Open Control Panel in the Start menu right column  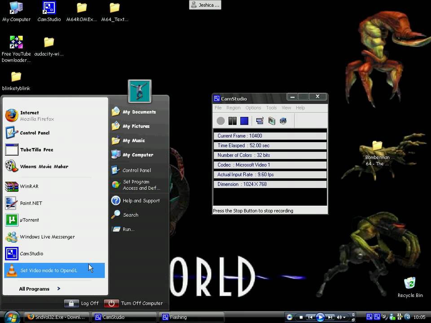(x=139, y=170)
